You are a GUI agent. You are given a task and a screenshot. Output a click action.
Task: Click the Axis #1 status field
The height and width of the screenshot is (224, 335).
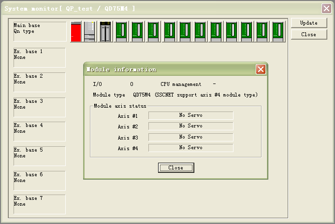coord(190,116)
